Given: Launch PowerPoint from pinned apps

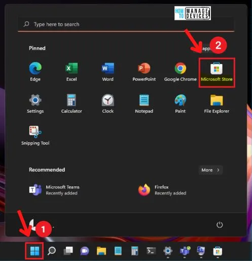Looking at the screenshot, I should pos(144,72).
